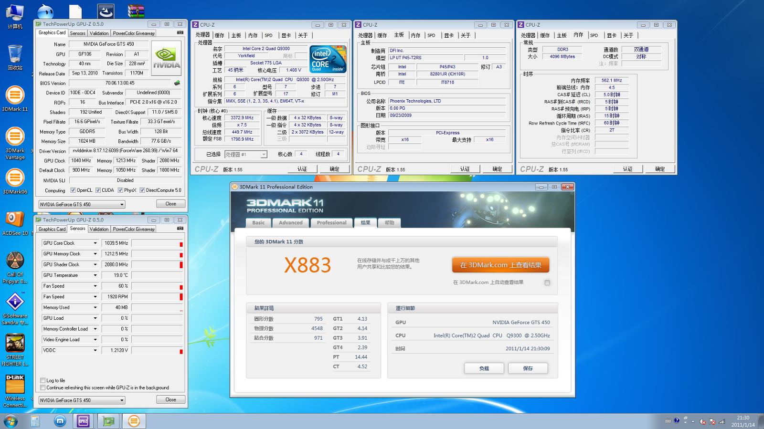The height and width of the screenshot is (429, 764).
Task: Open the blue smiley face desktop icon
Action: click(x=45, y=10)
